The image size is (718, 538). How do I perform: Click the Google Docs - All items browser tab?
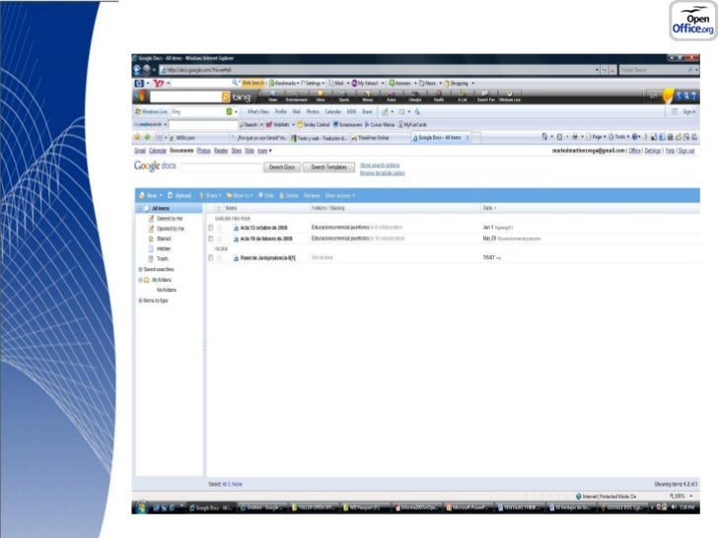439,137
